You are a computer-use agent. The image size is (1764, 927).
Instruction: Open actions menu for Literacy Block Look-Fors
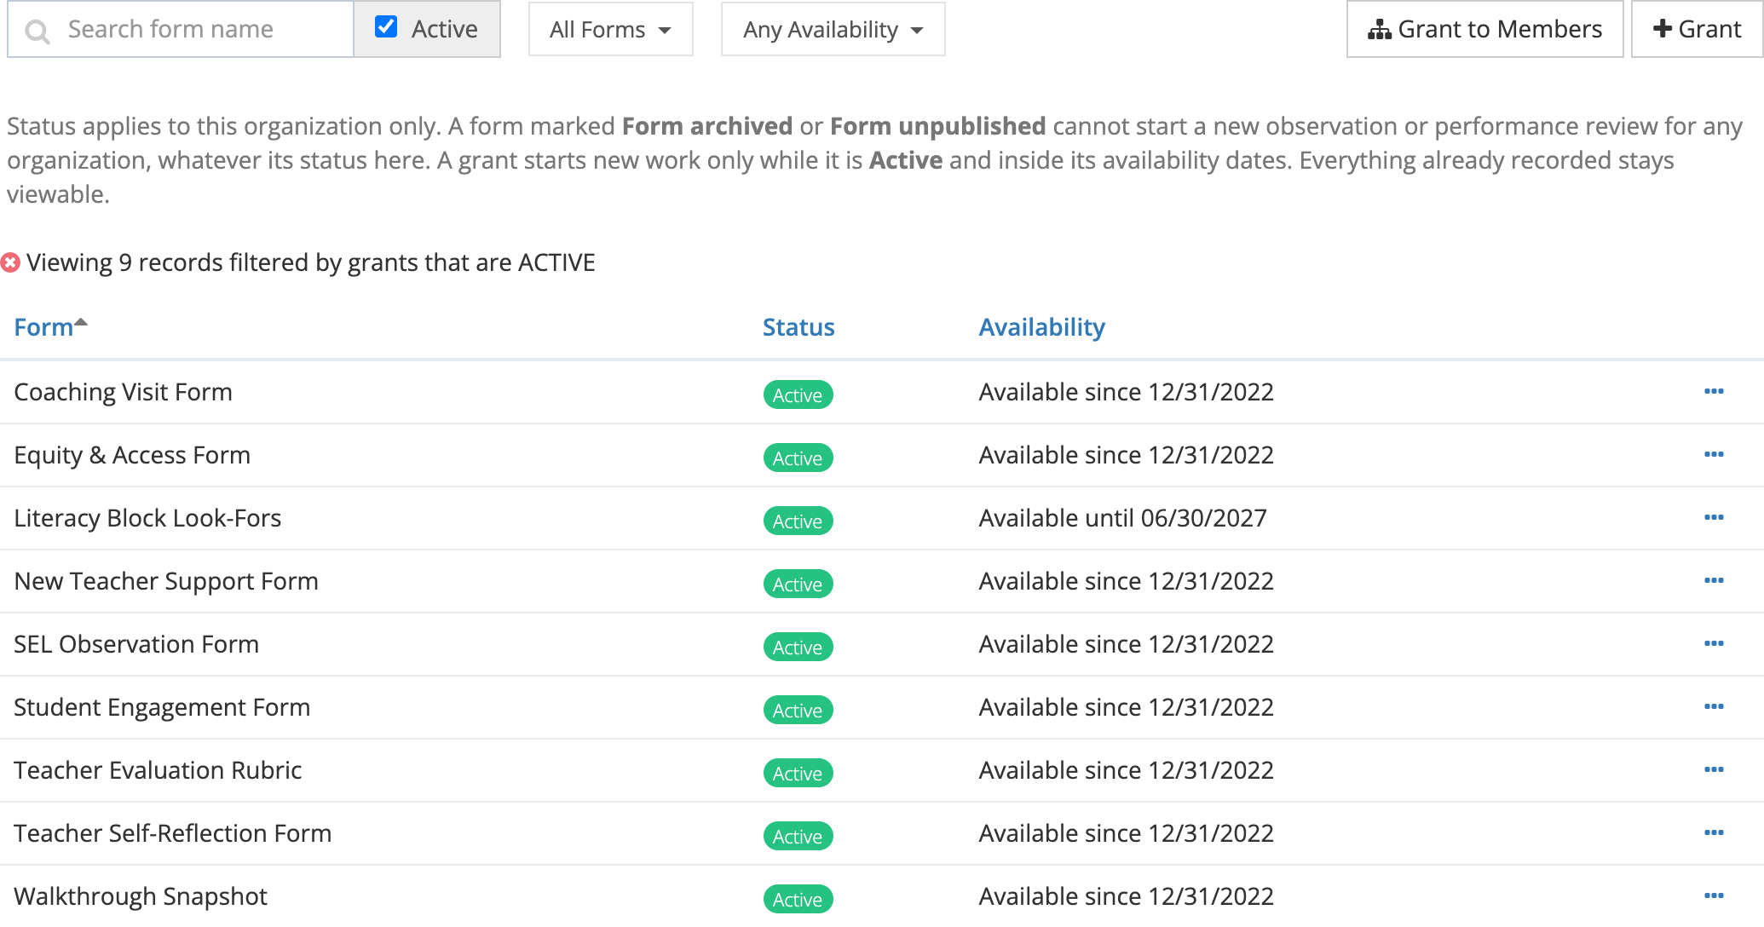1714,518
